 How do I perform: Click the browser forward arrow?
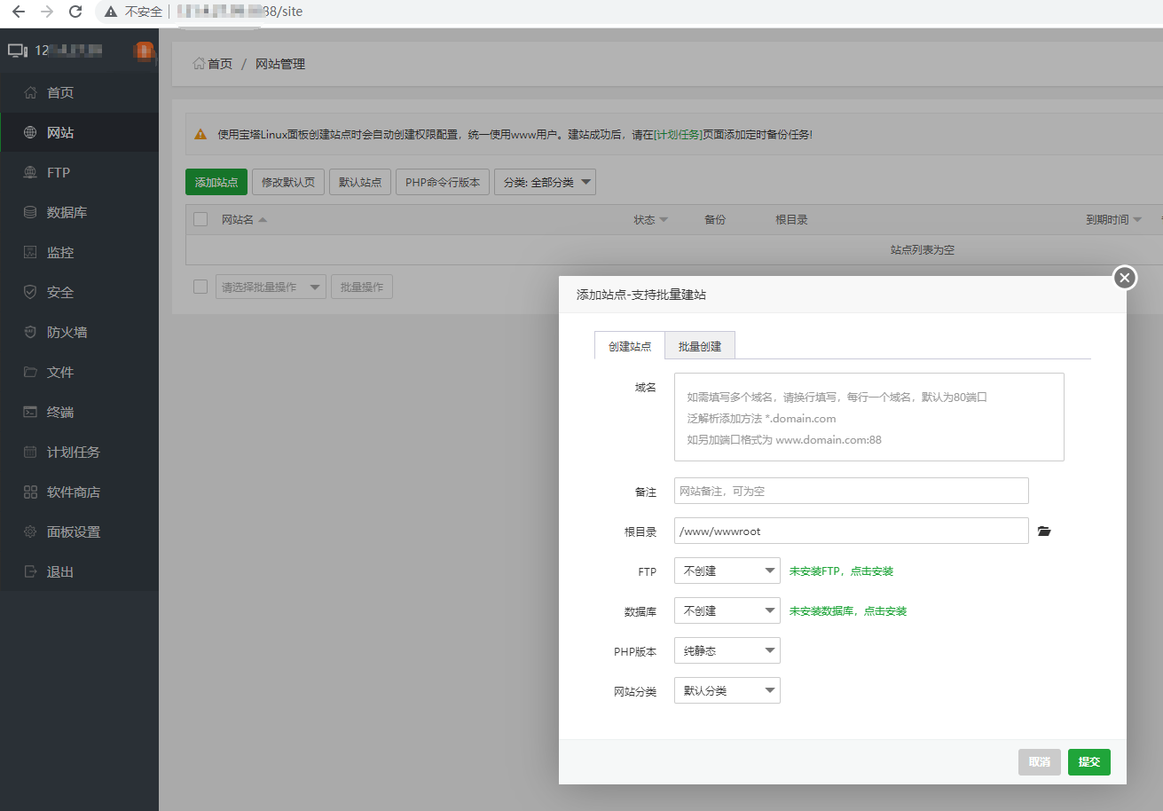point(47,12)
